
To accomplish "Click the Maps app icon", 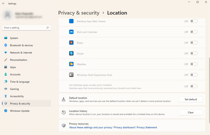I will pyautogui.click(x=71, y=43).
